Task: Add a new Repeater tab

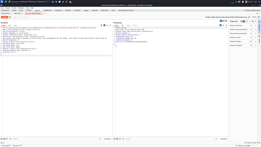Action: 45,13
